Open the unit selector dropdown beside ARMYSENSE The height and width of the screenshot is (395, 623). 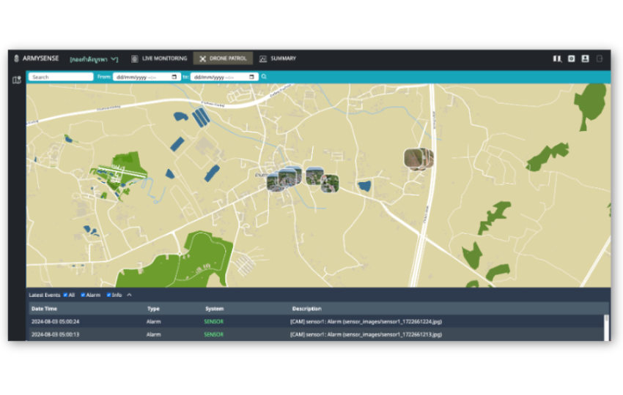coord(94,59)
